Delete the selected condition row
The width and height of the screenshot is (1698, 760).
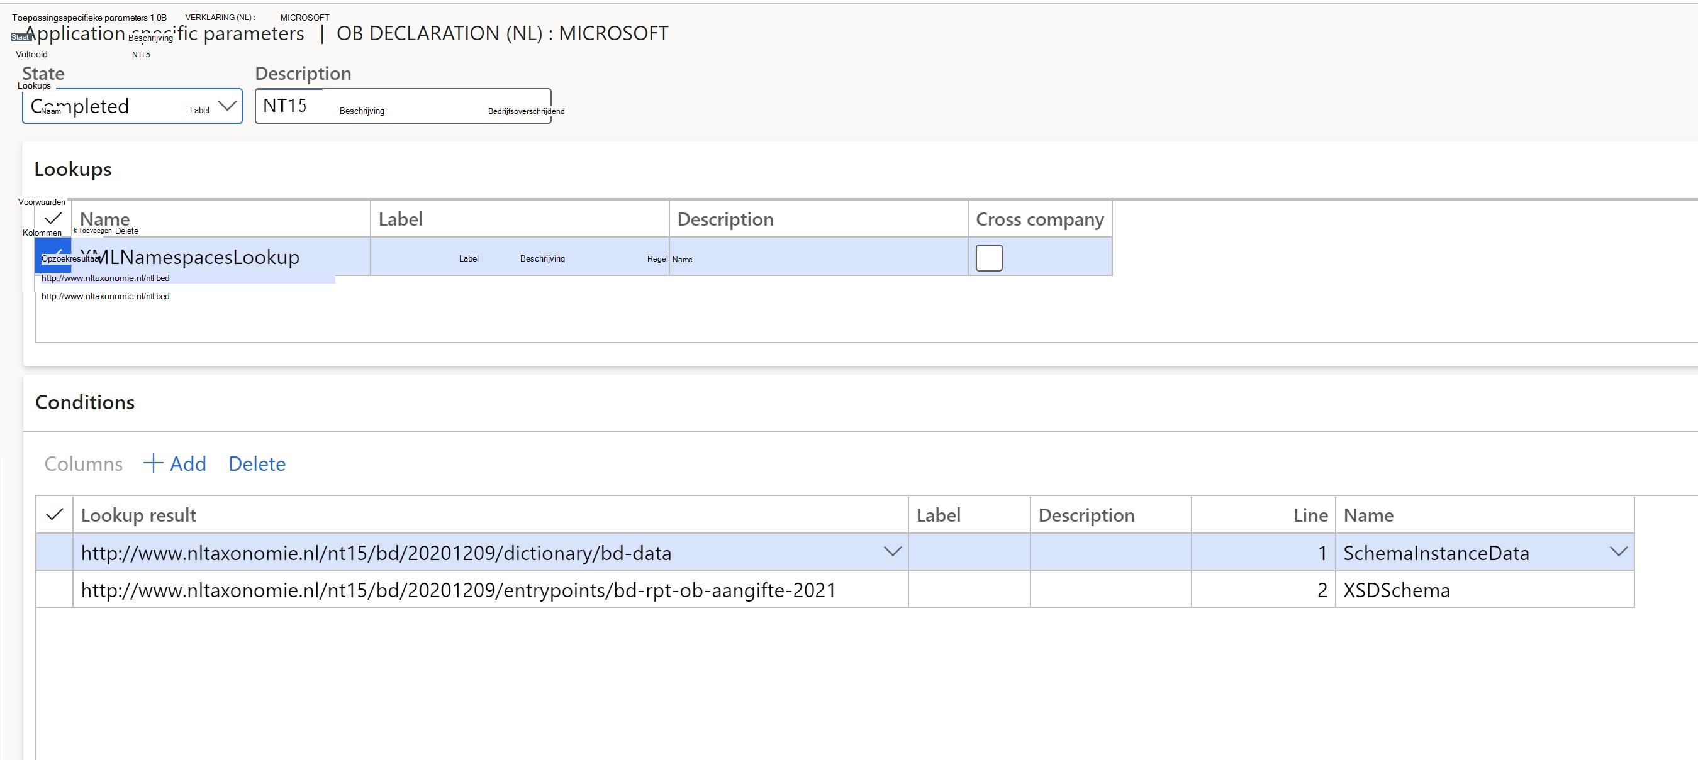[257, 464]
